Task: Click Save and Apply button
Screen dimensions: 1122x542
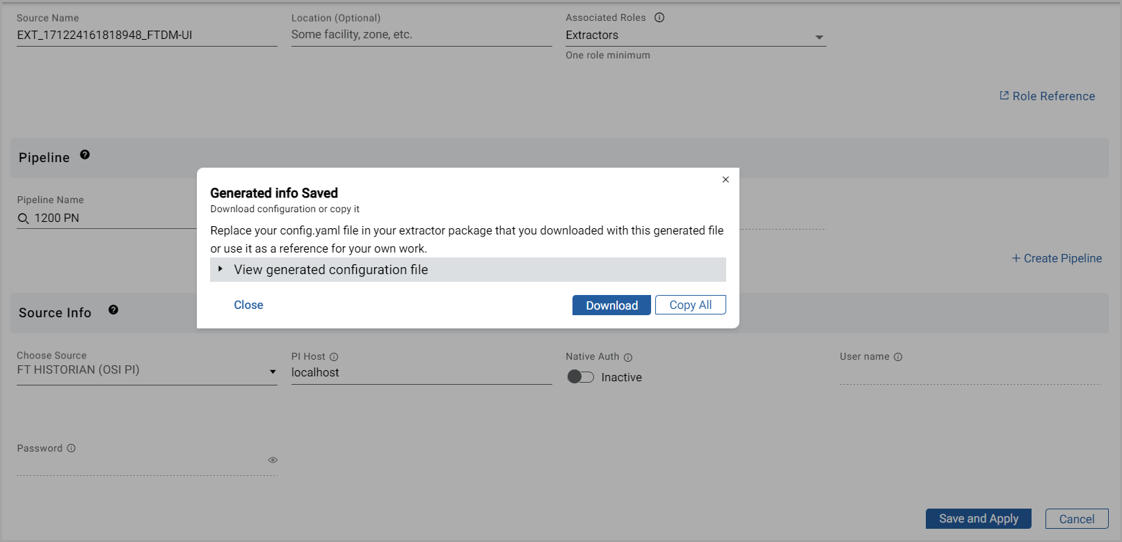Action: click(x=978, y=519)
